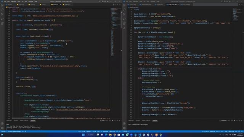The image size is (244, 137).
Task: Open Debug Console tab in left window panel
Action: pos(24,121)
